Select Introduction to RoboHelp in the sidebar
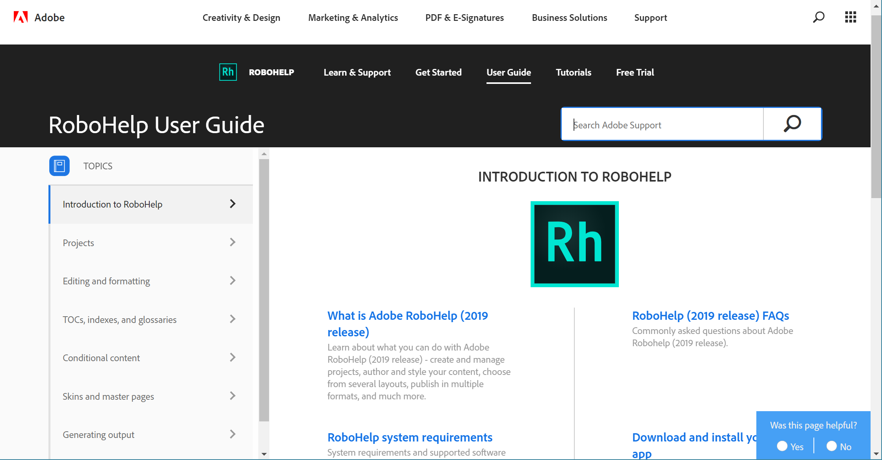This screenshot has width=882, height=460. click(113, 204)
